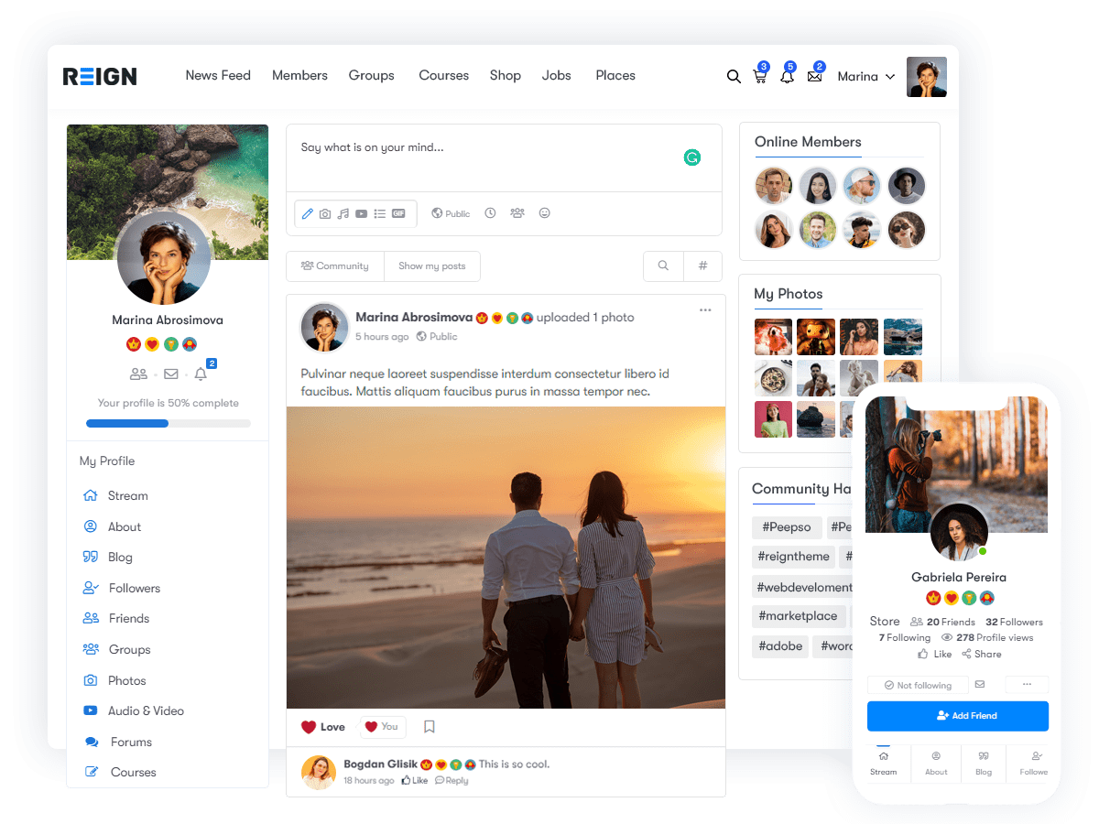Viewport: 1099px width, 824px height.
Task: Expand the Marina user menu
Action: point(866,77)
